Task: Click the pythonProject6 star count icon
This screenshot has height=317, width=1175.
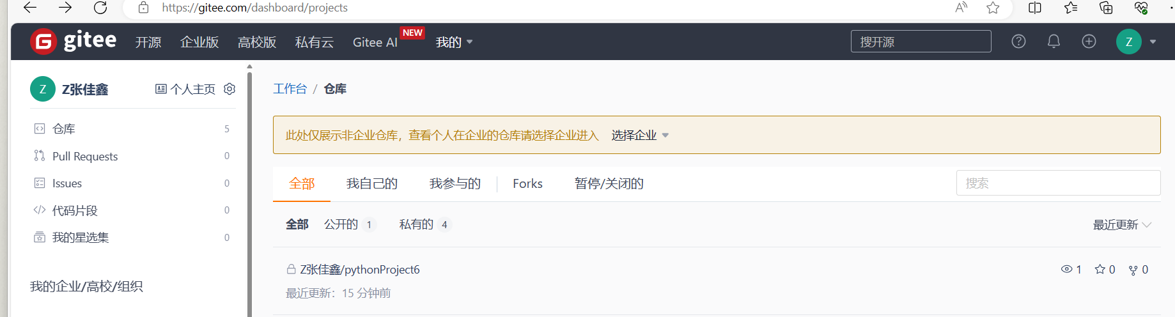Action: pyautogui.click(x=1100, y=270)
